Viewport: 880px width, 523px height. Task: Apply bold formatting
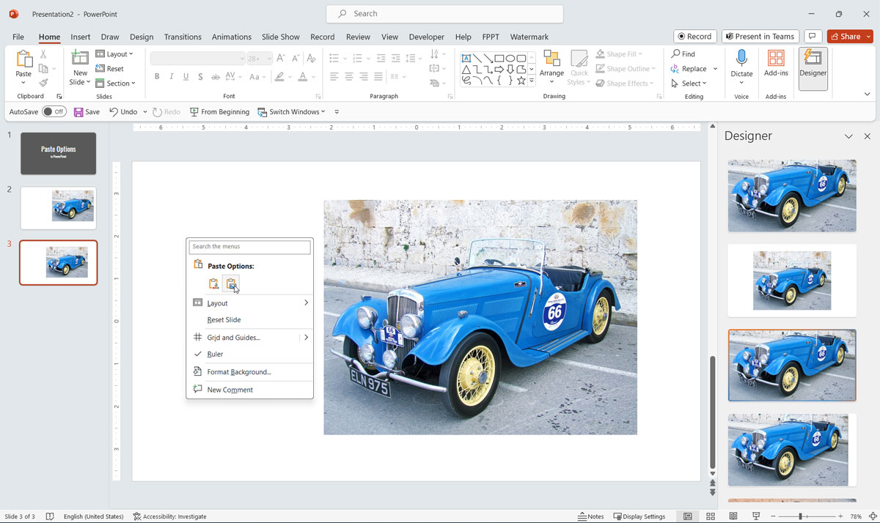coord(156,75)
